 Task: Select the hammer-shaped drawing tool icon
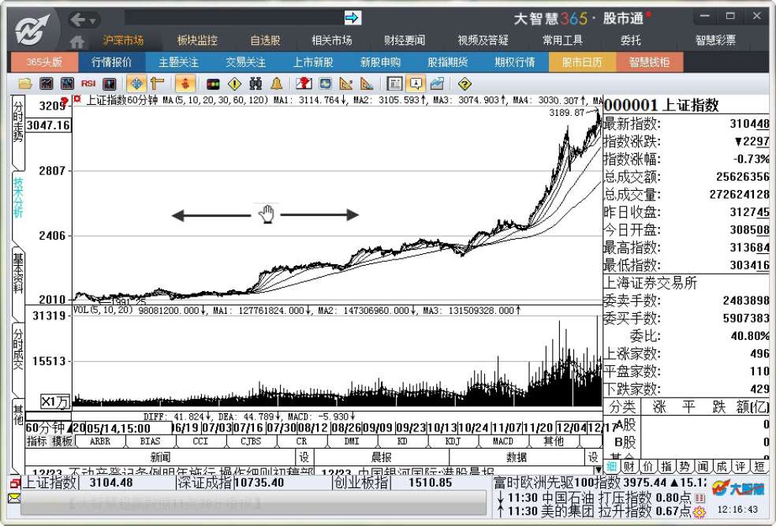point(158,84)
